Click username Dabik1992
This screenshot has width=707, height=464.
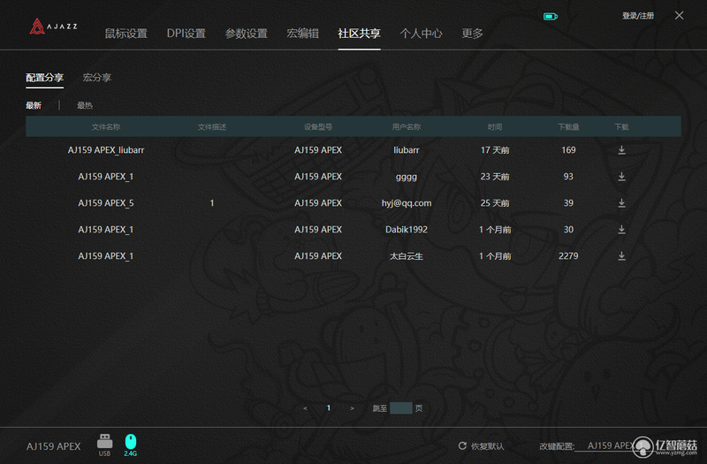point(407,230)
